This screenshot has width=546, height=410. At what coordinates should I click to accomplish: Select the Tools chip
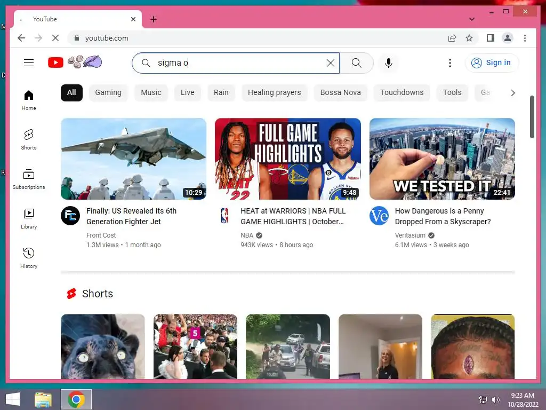tap(452, 93)
